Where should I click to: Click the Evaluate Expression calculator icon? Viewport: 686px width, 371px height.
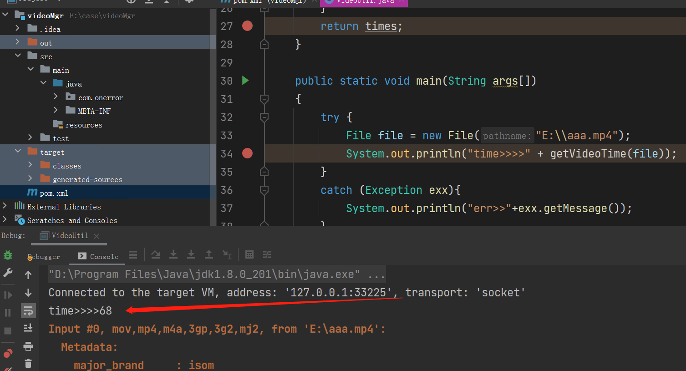249,254
